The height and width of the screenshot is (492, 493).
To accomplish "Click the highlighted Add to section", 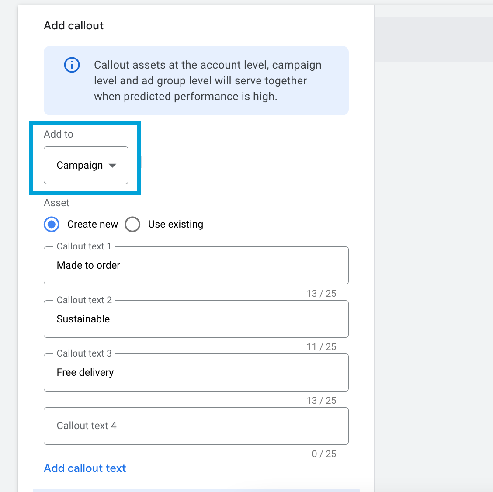I will [85, 157].
